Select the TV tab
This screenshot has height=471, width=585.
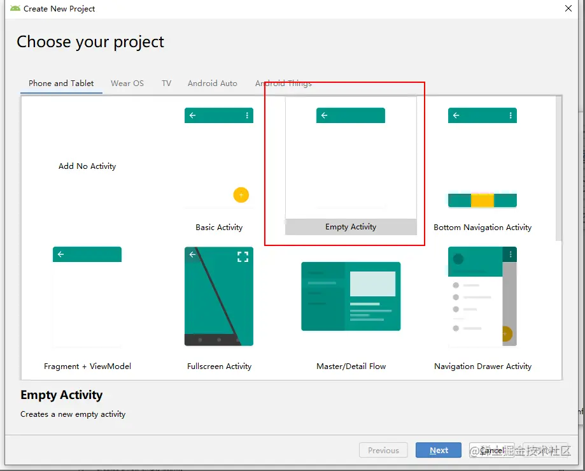tap(166, 83)
